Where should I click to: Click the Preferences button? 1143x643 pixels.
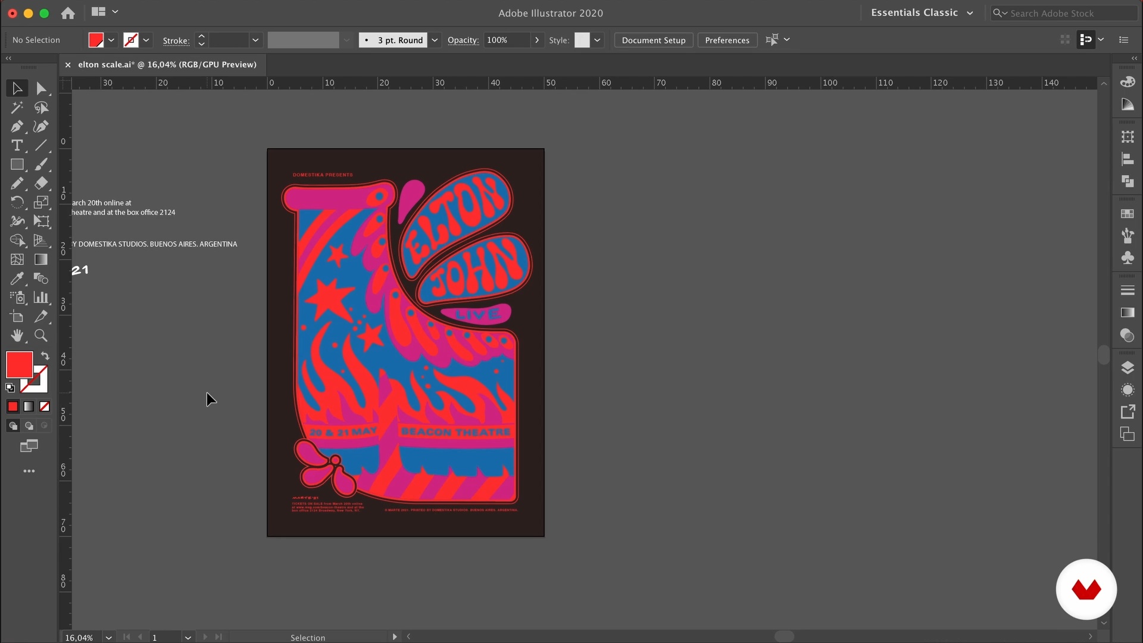pyautogui.click(x=727, y=40)
